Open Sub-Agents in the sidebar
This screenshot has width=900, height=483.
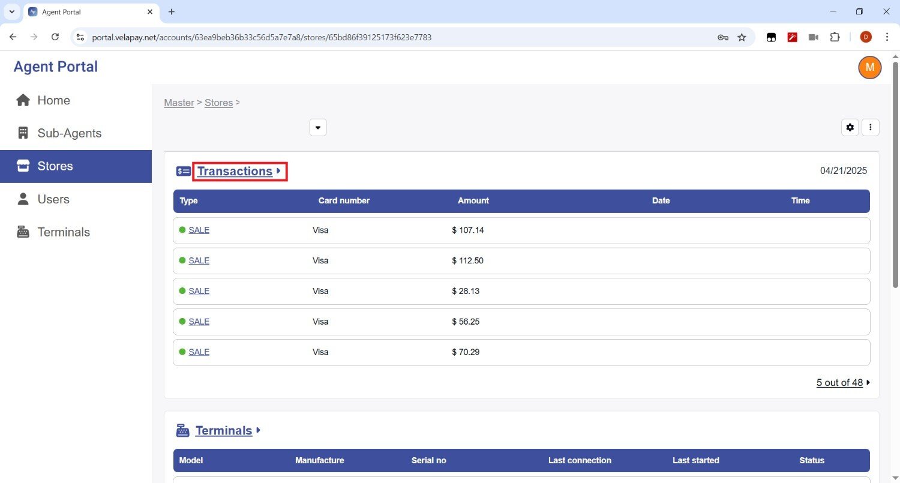pos(69,133)
